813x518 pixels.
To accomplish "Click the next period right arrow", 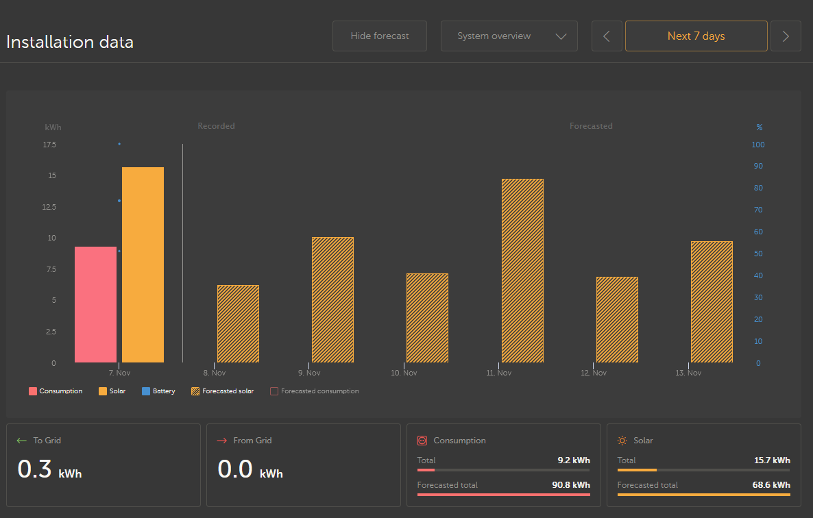I will click(786, 36).
